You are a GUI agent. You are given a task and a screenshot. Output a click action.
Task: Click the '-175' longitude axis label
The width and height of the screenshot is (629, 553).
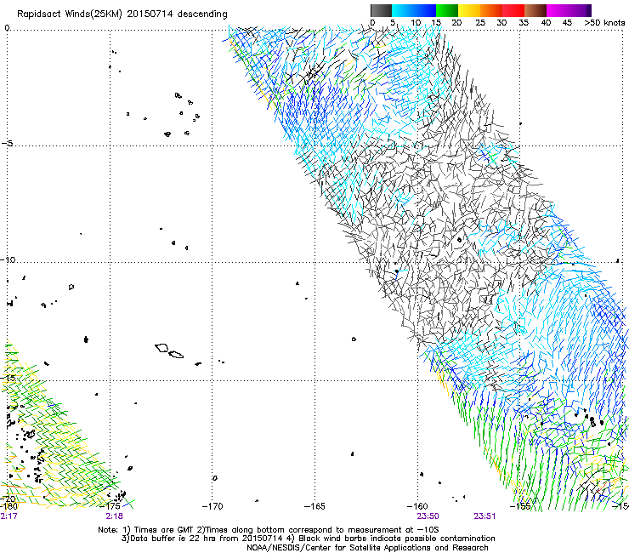tap(110, 506)
